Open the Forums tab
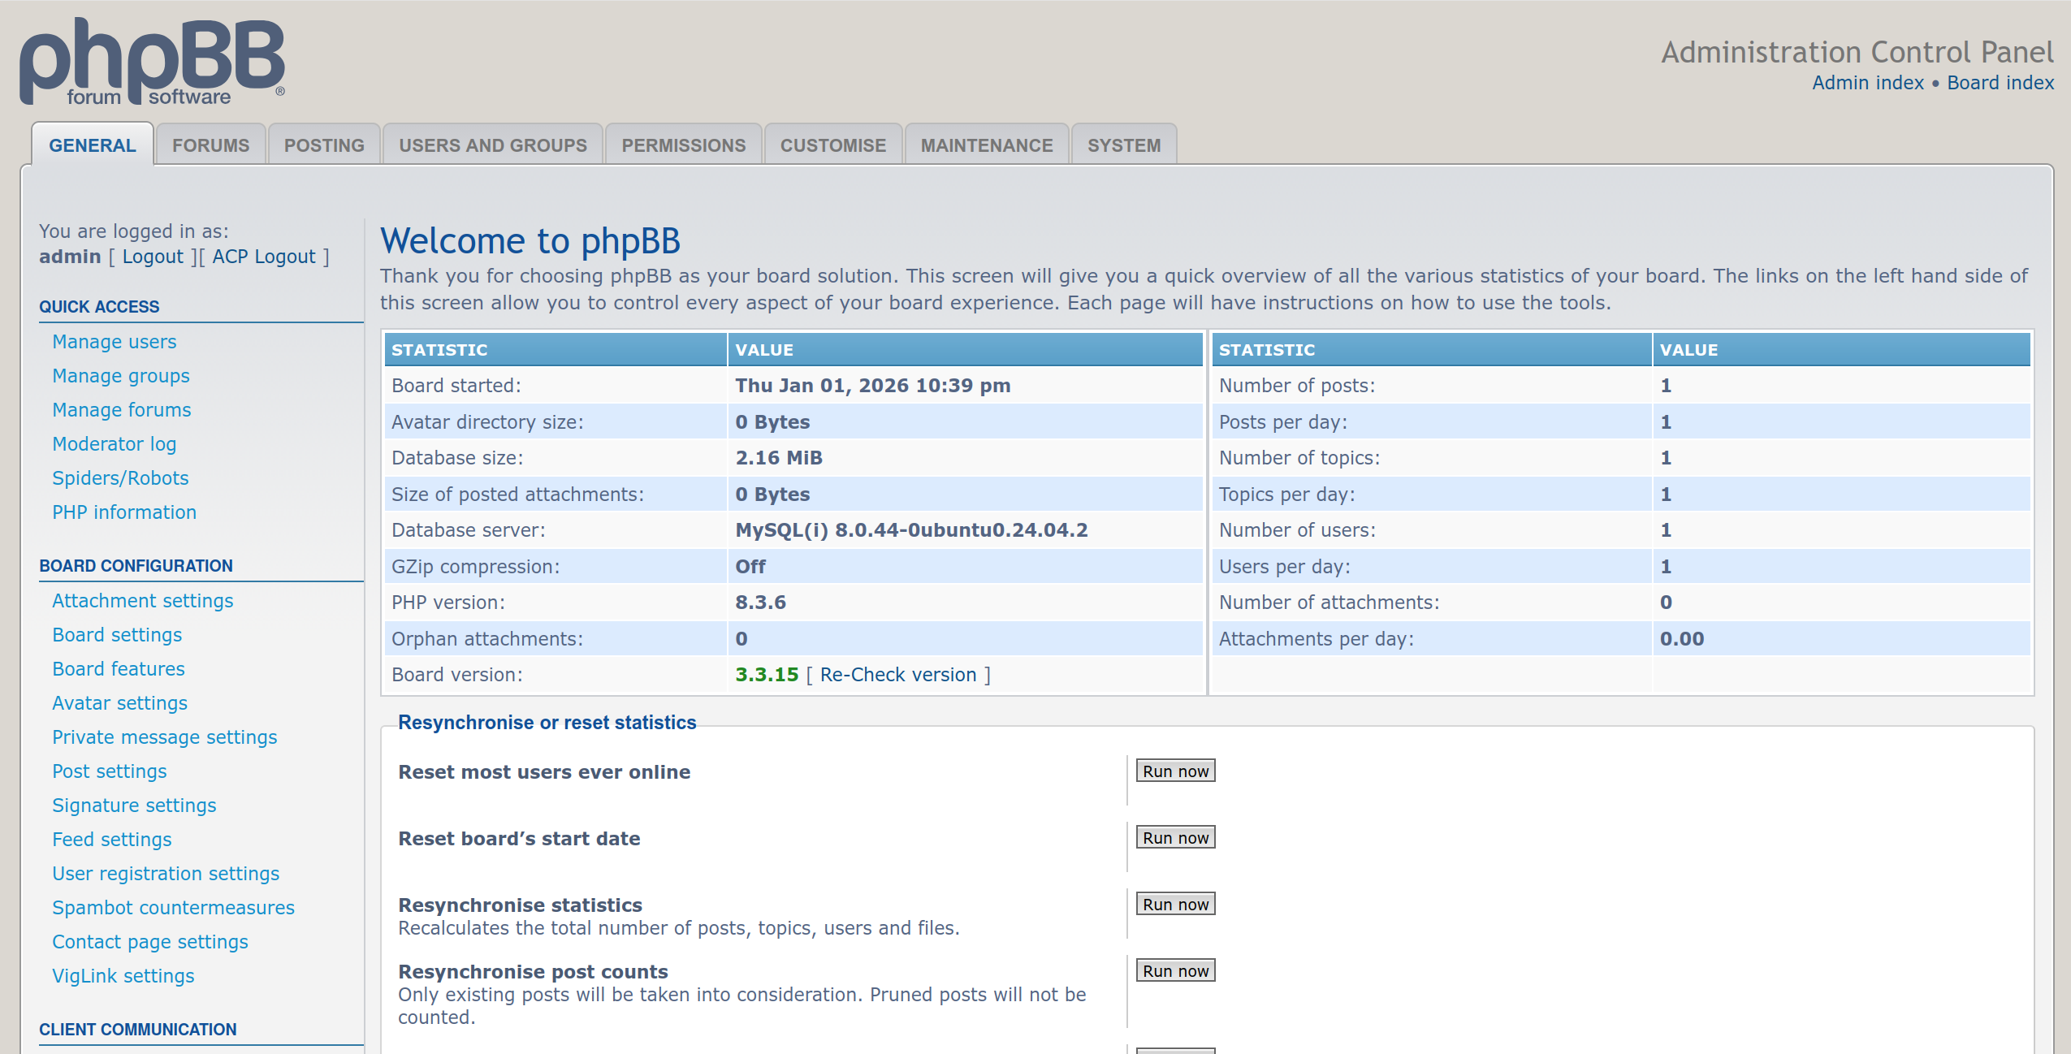 pos(210,145)
